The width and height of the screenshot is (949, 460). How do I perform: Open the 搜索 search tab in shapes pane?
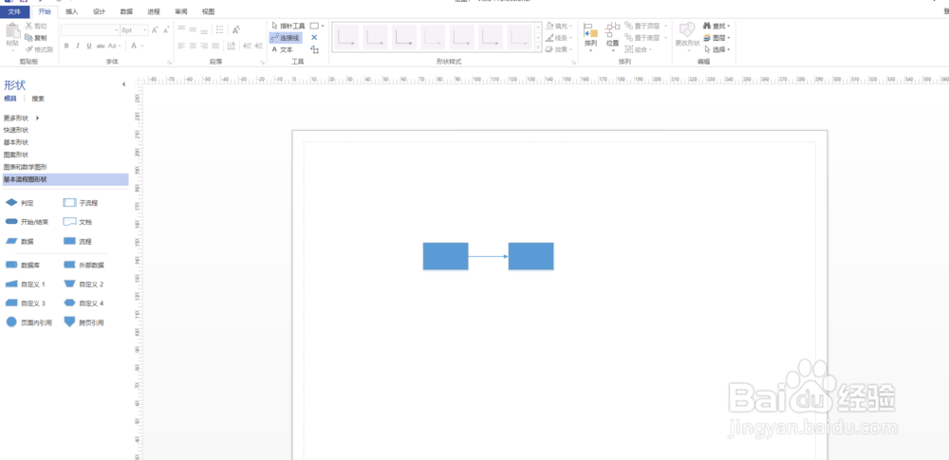point(38,99)
